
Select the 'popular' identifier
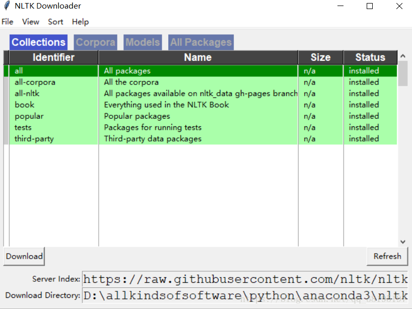tap(29, 116)
